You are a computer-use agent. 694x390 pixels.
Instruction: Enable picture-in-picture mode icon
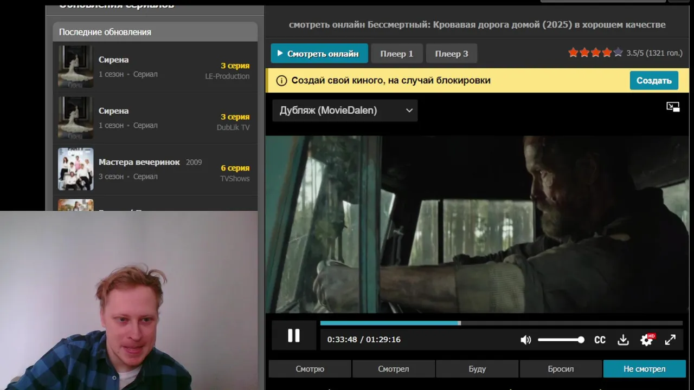(673, 107)
